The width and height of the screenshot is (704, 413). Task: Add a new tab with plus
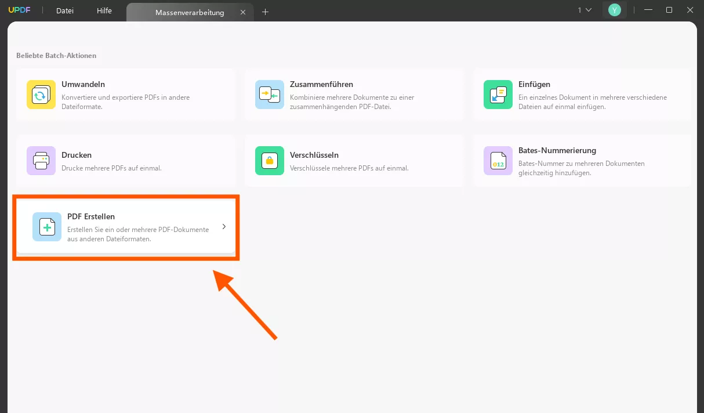coord(266,12)
